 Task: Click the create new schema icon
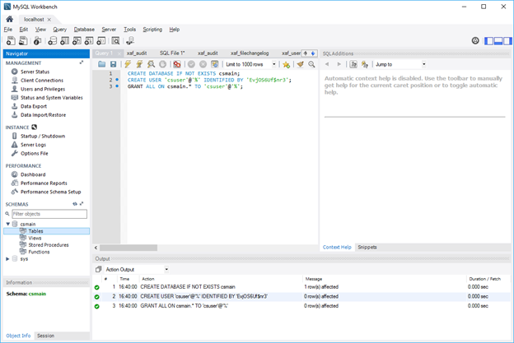click(x=52, y=40)
